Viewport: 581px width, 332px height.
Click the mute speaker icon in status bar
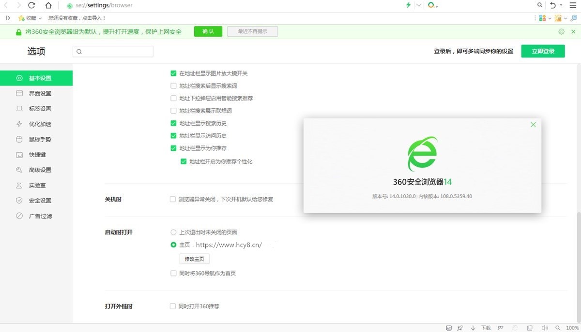coord(544,328)
